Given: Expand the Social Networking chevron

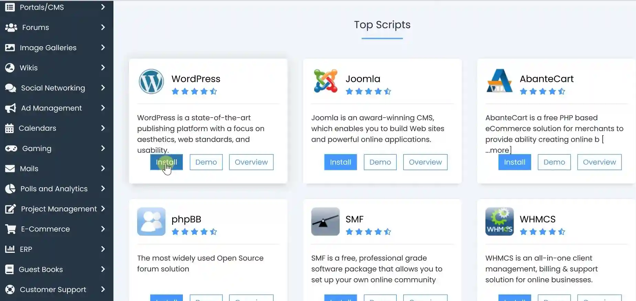Looking at the screenshot, I should pos(103,88).
